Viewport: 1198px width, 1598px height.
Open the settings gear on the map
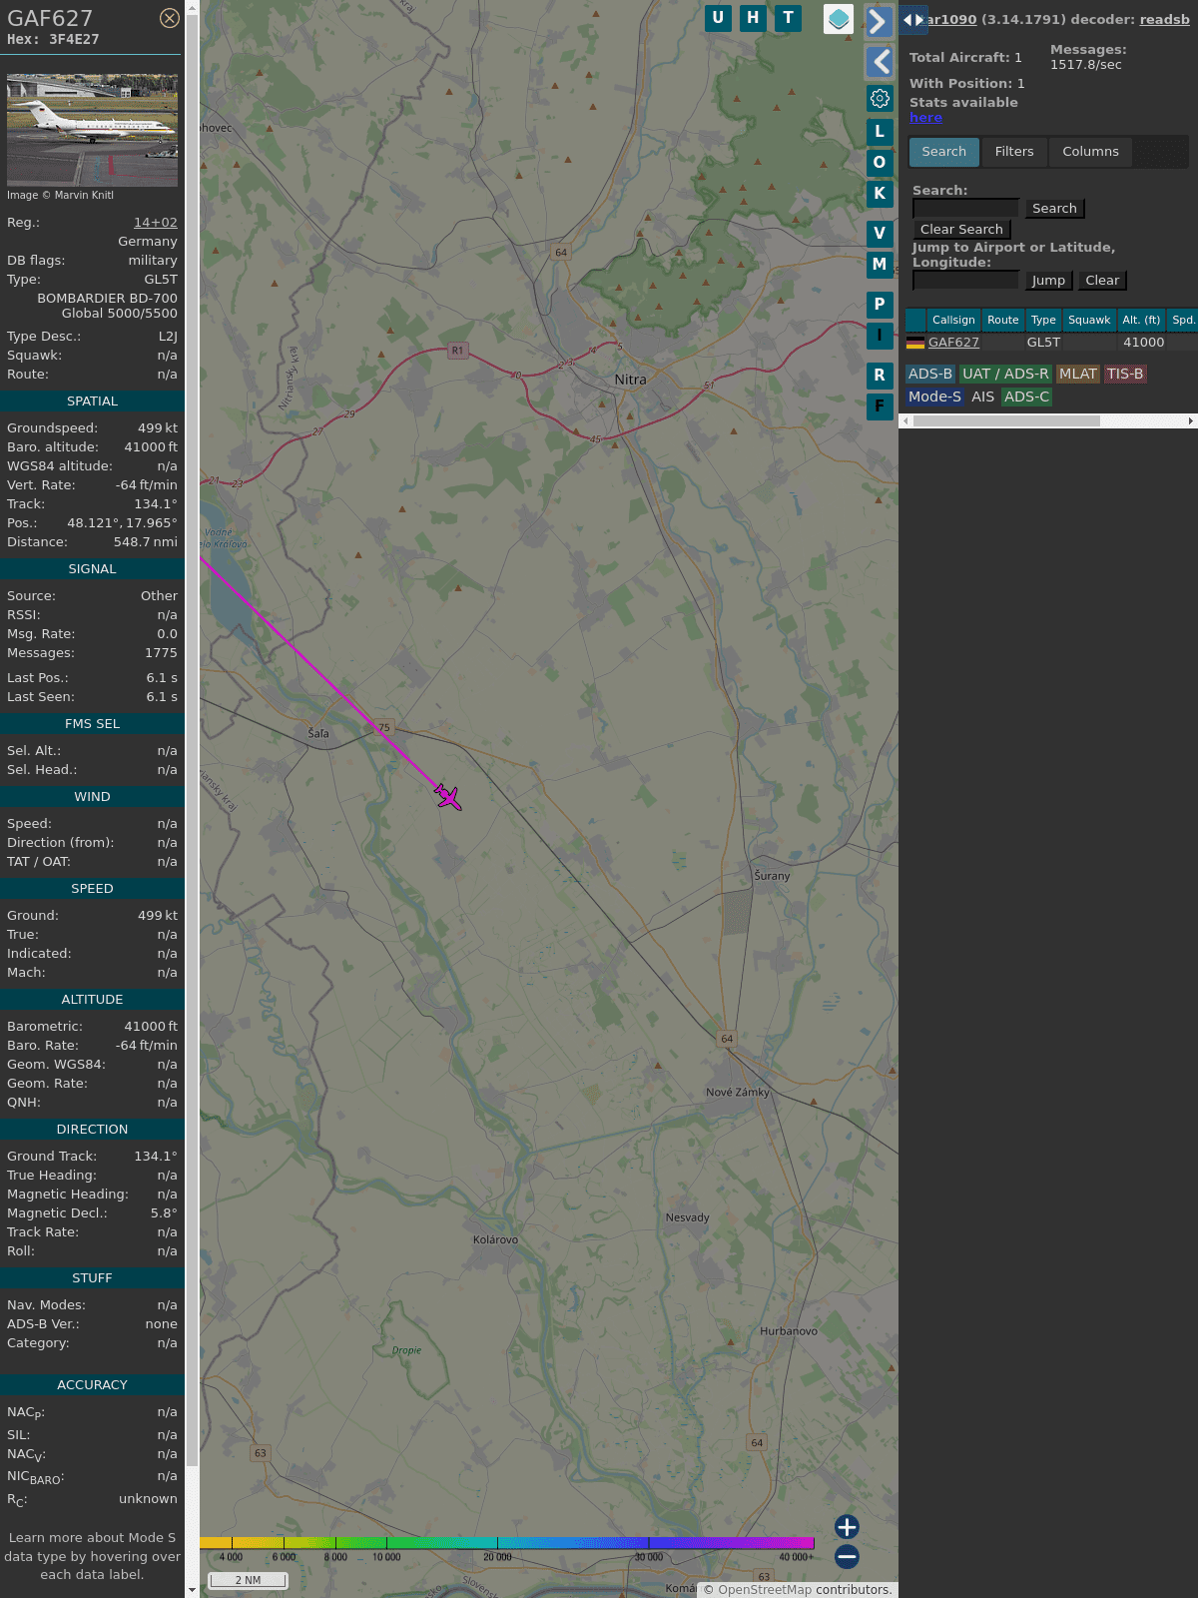[880, 98]
